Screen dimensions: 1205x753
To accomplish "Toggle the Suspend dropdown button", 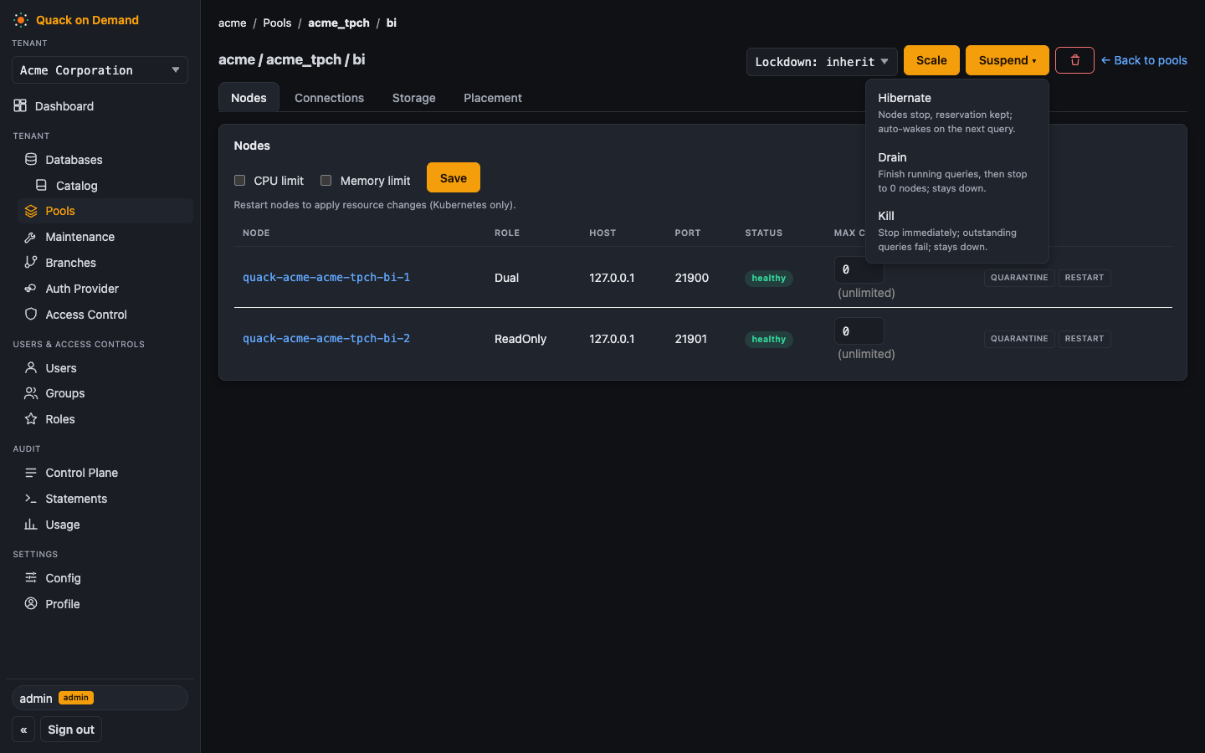I will [x=1007, y=60].
